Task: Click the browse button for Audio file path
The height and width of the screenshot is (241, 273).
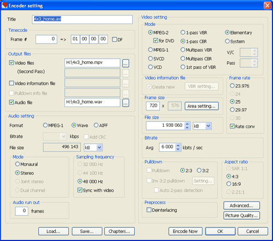Action: 126,103
